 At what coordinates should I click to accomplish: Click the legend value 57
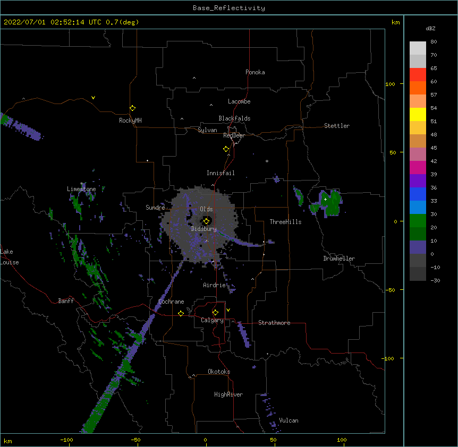tap(434, 94)
